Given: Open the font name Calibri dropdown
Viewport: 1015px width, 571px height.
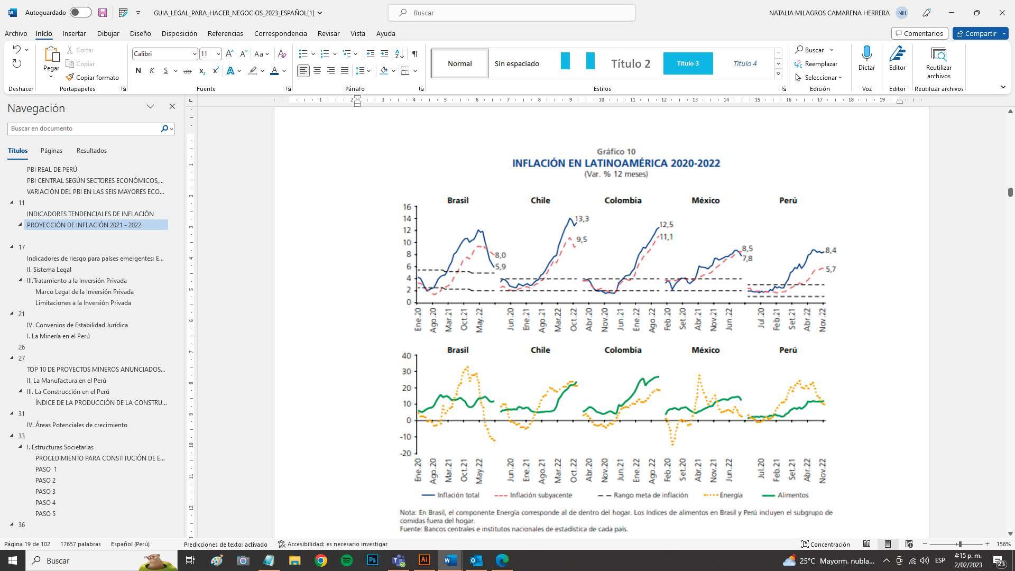Looking at the screenshot, I should coord(194,54).
